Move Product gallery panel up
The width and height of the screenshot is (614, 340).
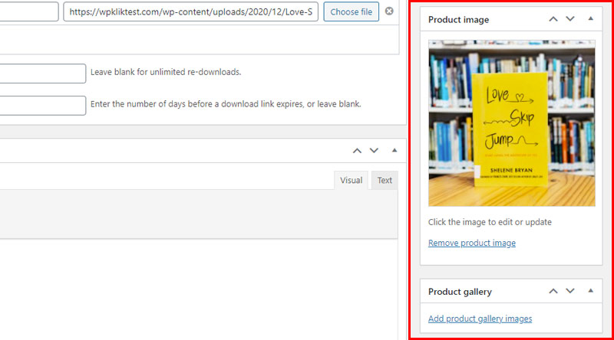[553, 291]
